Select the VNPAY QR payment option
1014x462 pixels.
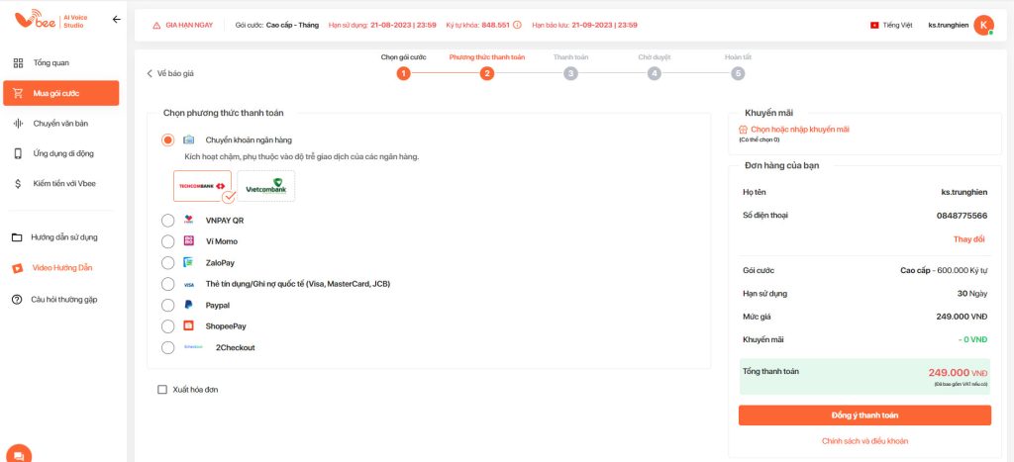point(167,220)
